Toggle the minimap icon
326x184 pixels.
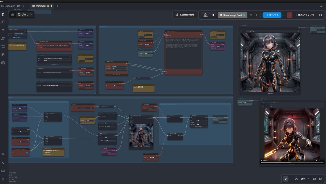pyautogui.click(x=314, y=179)
